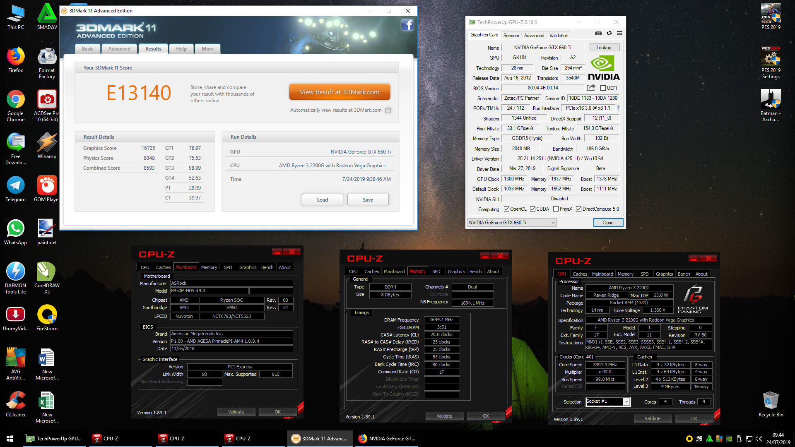This screenshot has width=795, height=447.
Task: Open the GPU-Z hamburger menu
Action: 619,34
